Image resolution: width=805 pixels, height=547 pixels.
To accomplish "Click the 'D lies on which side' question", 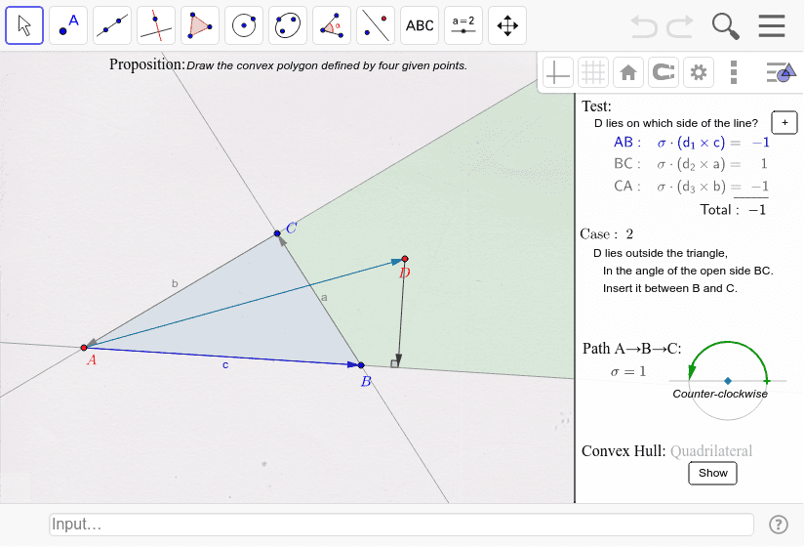I will (675, 123).
